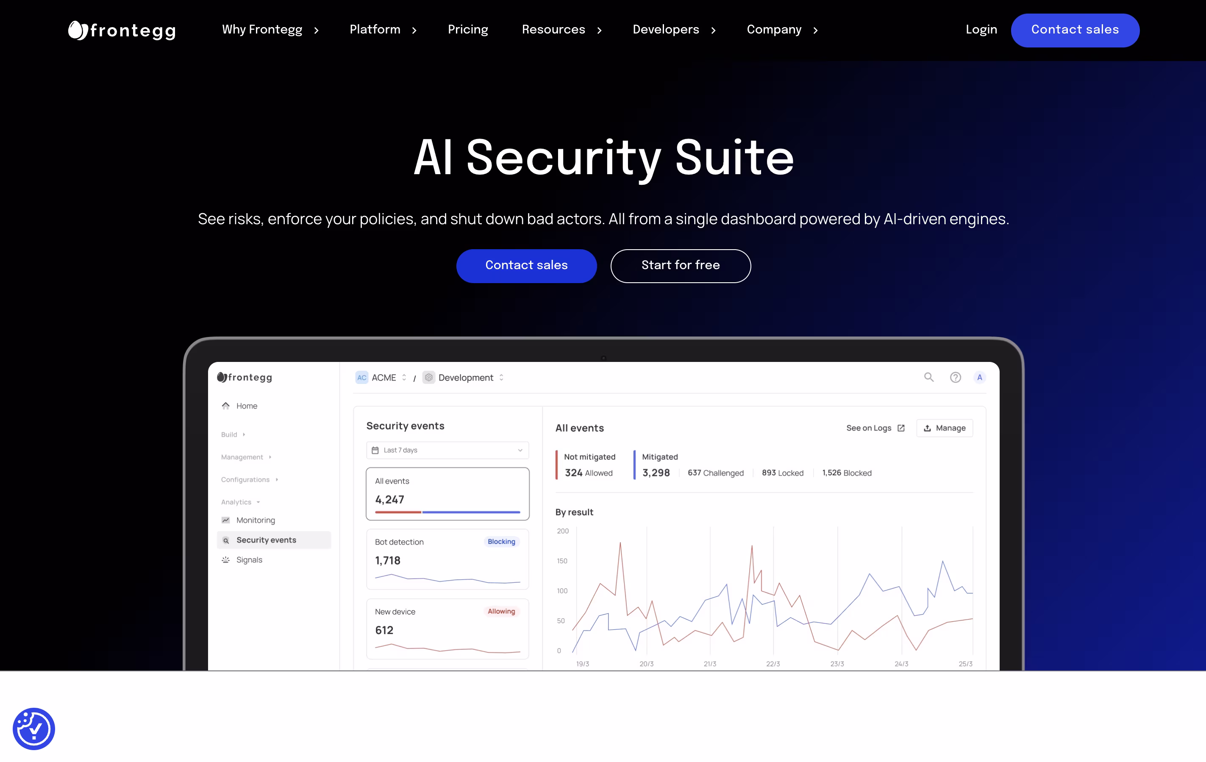This screenshot has height=762, width=1206.
Task: Click the Security events magnifier icon
Action: coord(226,540)
